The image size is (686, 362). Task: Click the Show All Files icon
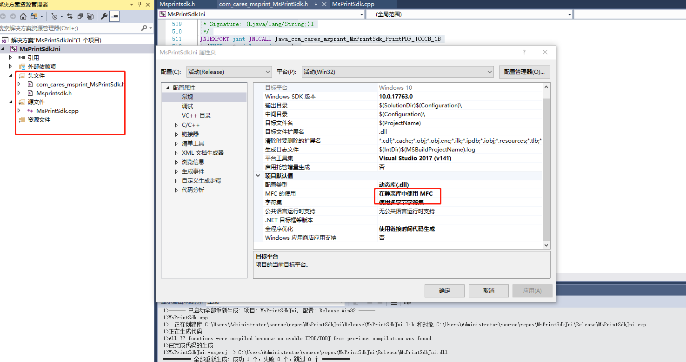[90, 16]
